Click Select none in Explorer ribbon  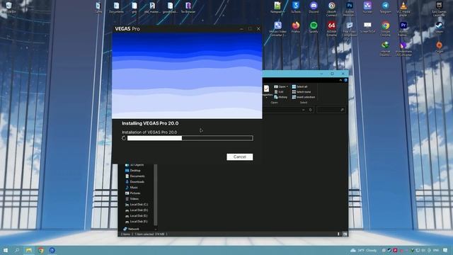(x=302, y=91)
